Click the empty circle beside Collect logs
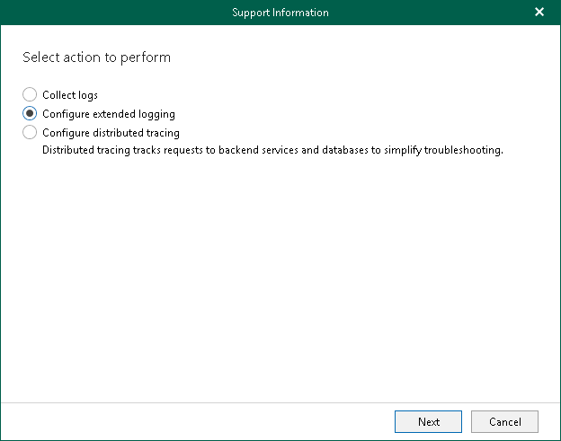Image resolution: width=561 pixels, height=441 pixels. [30, 94]
